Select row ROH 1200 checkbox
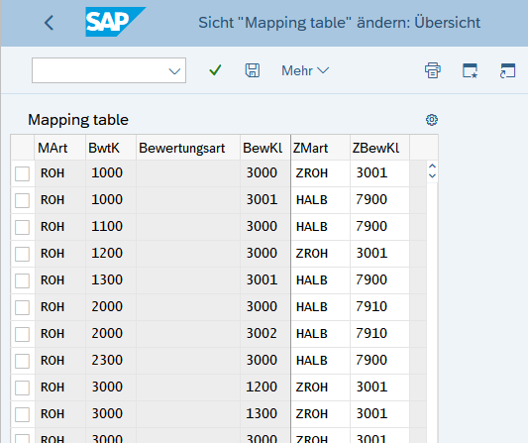 click(x=22, y=254)
